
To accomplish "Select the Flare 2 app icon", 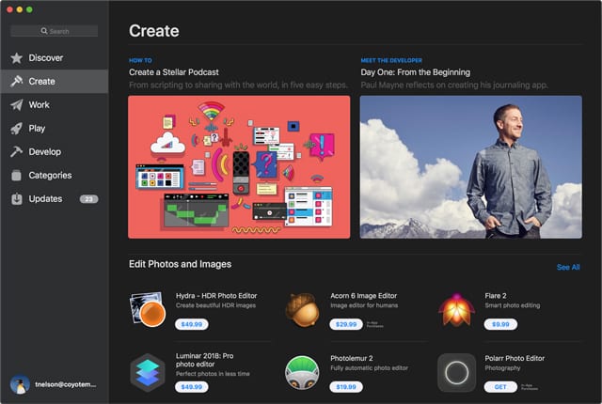I will coord(456,310).
